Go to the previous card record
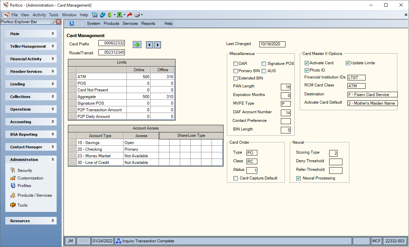 click(149, 45)
